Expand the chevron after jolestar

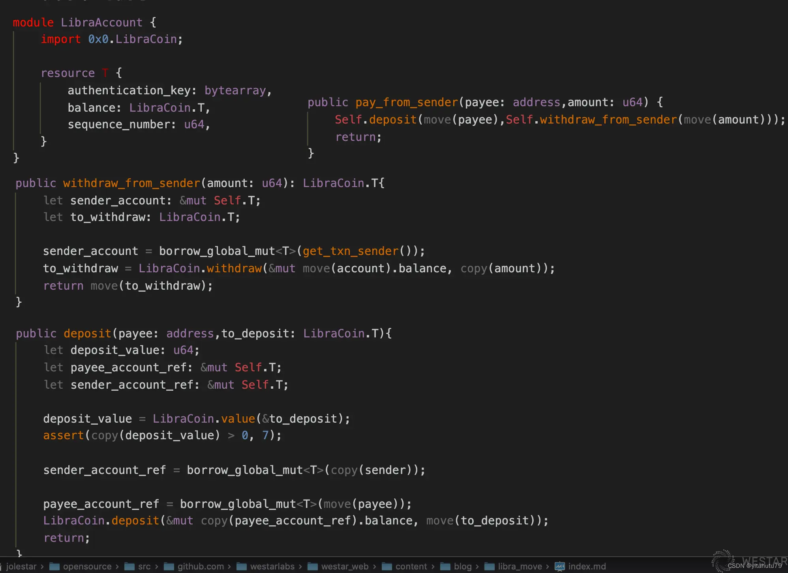[42, 567]
